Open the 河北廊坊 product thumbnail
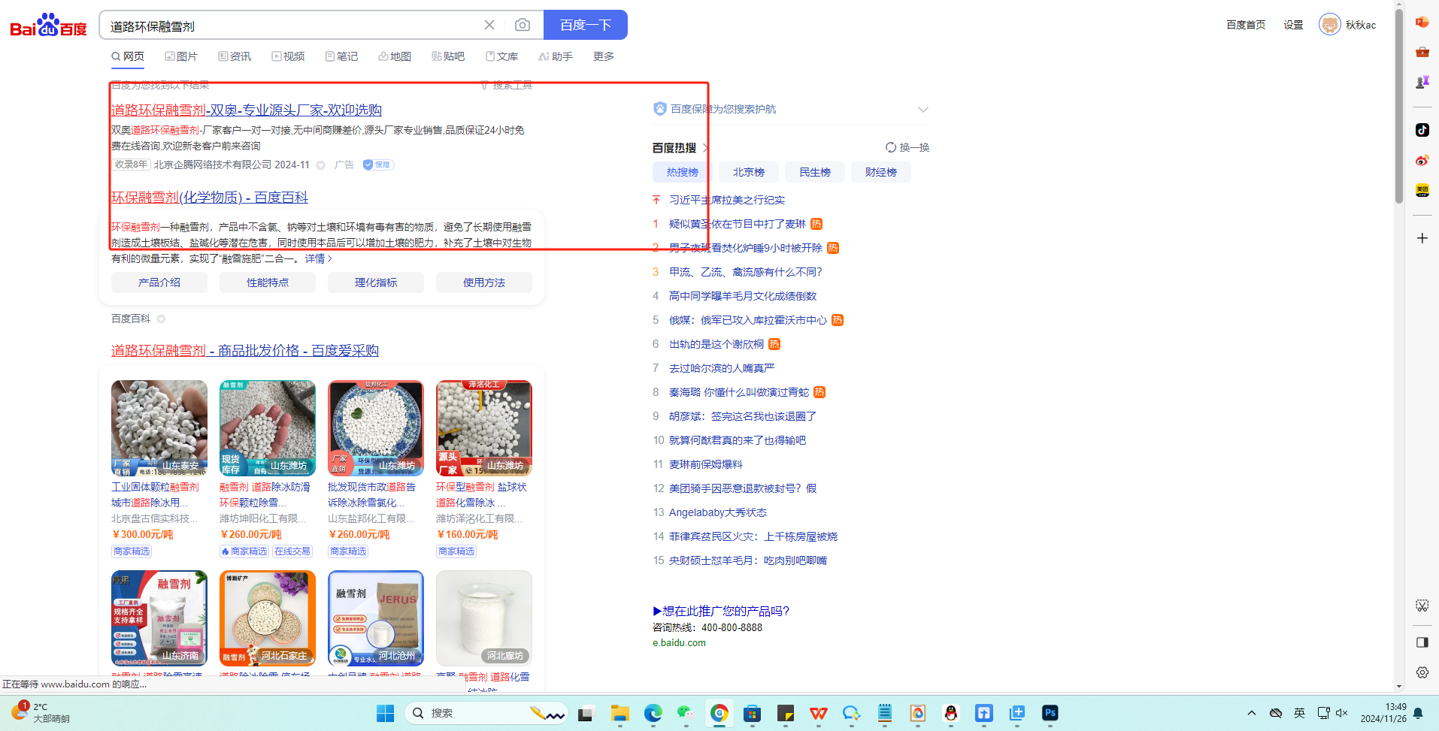The image size is (1439, 731). (x=484, y=618)
